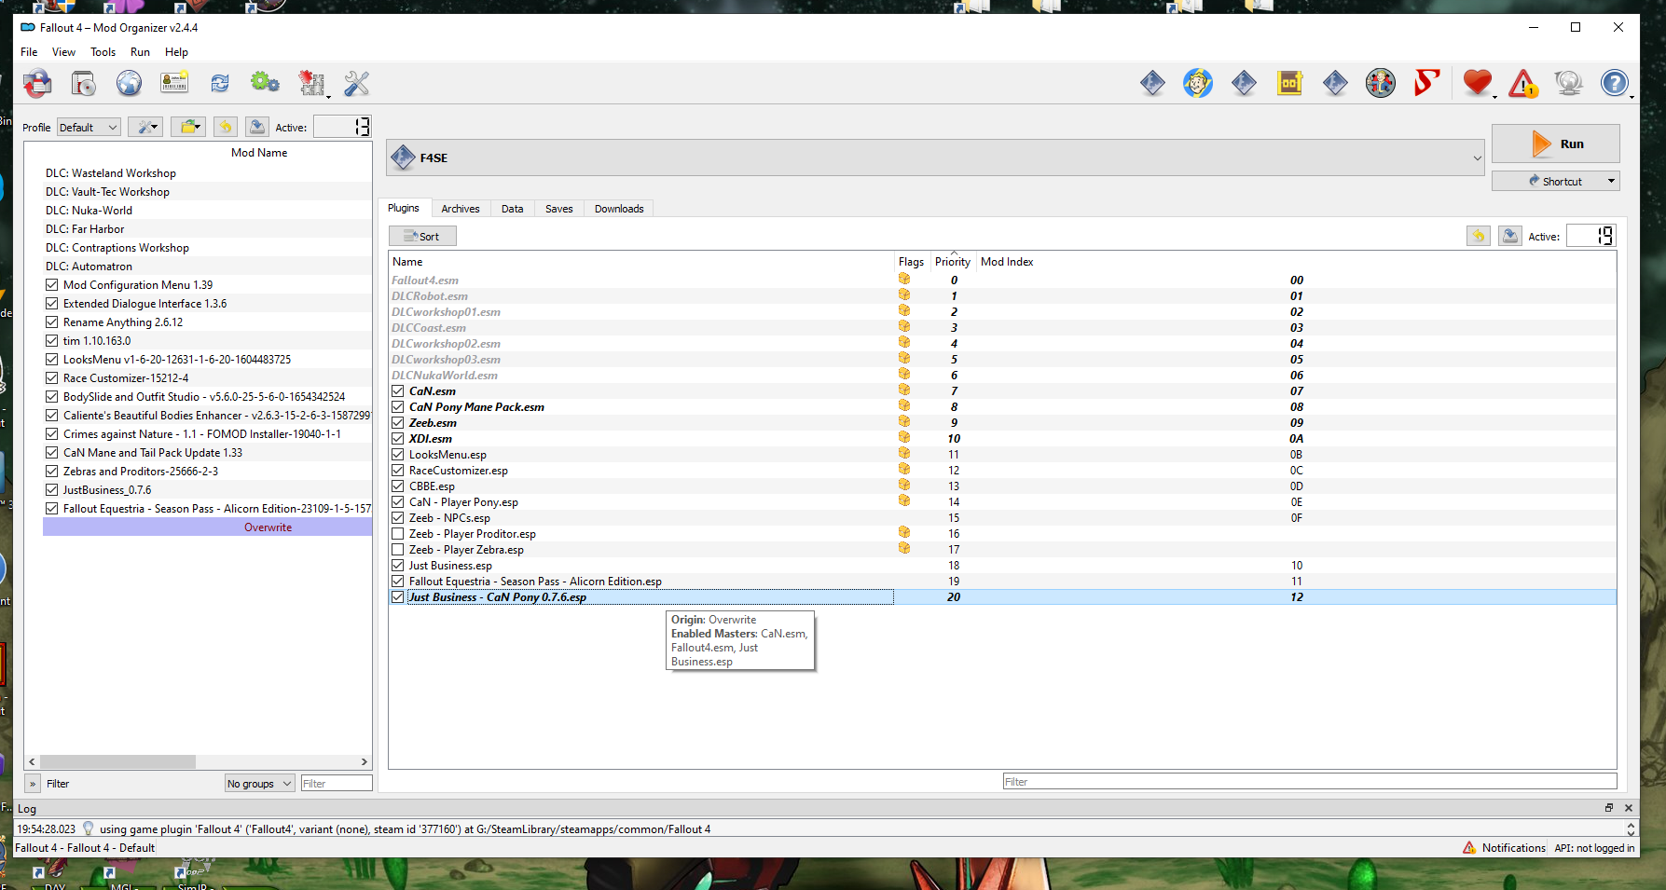The width and height of the screenshot is (1666, 890).
Task: Open the Help menu
Action: point(176,52)
